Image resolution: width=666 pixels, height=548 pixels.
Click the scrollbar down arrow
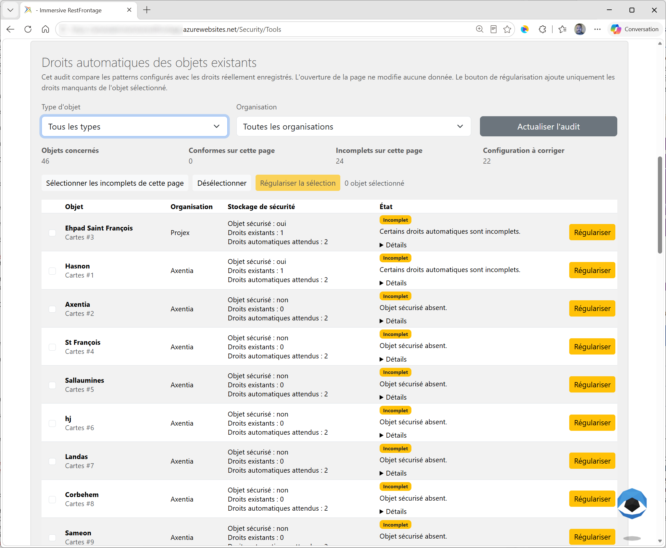(x=660, y=541)
